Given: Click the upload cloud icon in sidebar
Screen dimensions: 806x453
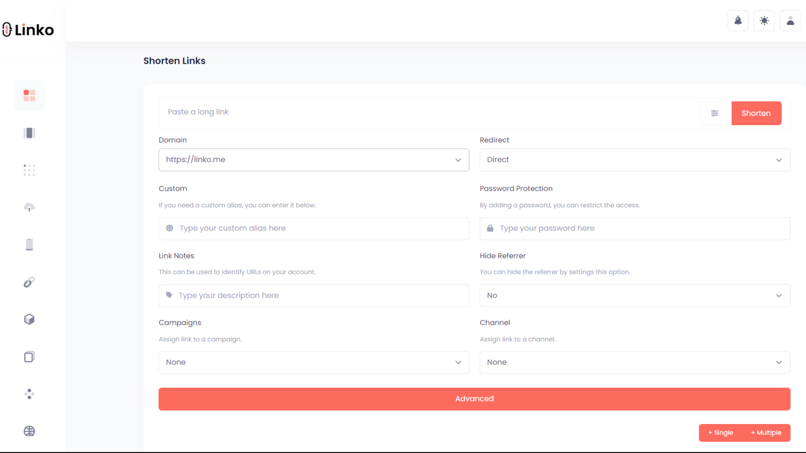Looking at the screenshot, I should pyautogui.click(x=29, y=208).
